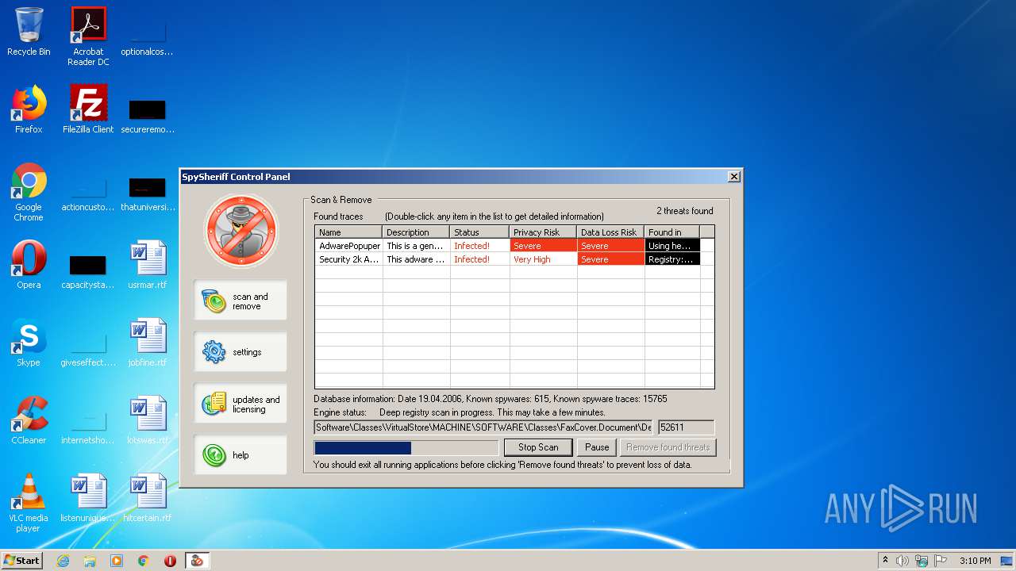Sort by the Description column header

[417, 232]
